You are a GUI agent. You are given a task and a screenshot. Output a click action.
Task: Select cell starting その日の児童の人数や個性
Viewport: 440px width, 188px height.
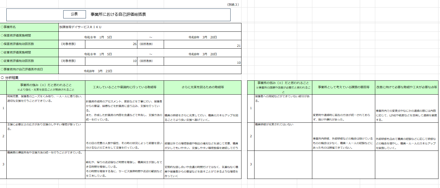[124, 136]
